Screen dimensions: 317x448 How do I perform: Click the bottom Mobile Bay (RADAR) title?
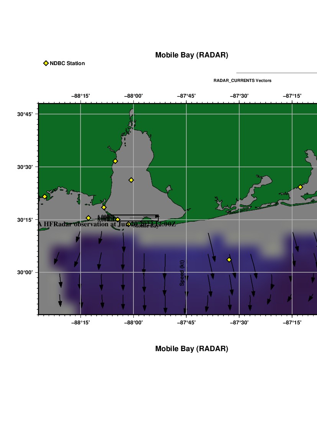click(x=191, y=349)
